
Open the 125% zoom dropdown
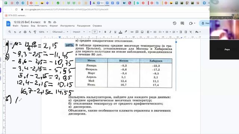43,32
